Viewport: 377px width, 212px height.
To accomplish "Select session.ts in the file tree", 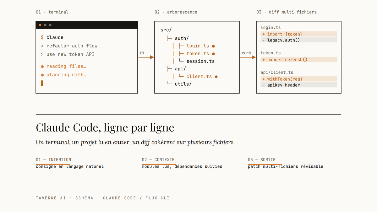I will pos(200,61).
